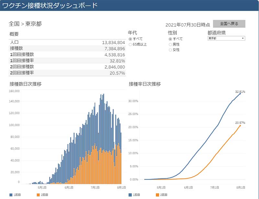This screenshot has height=199, width=259.
Task: Choose the 女性 gender option
Action: (x=170, y=50)
